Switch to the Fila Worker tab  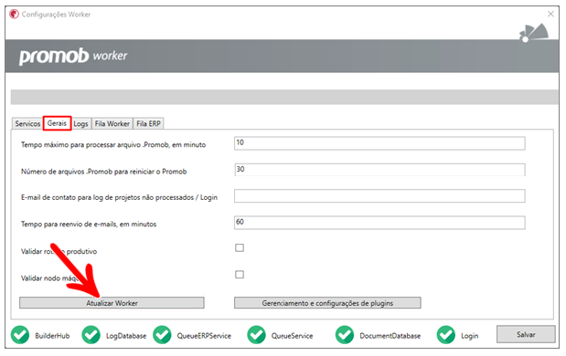[112, 123]
